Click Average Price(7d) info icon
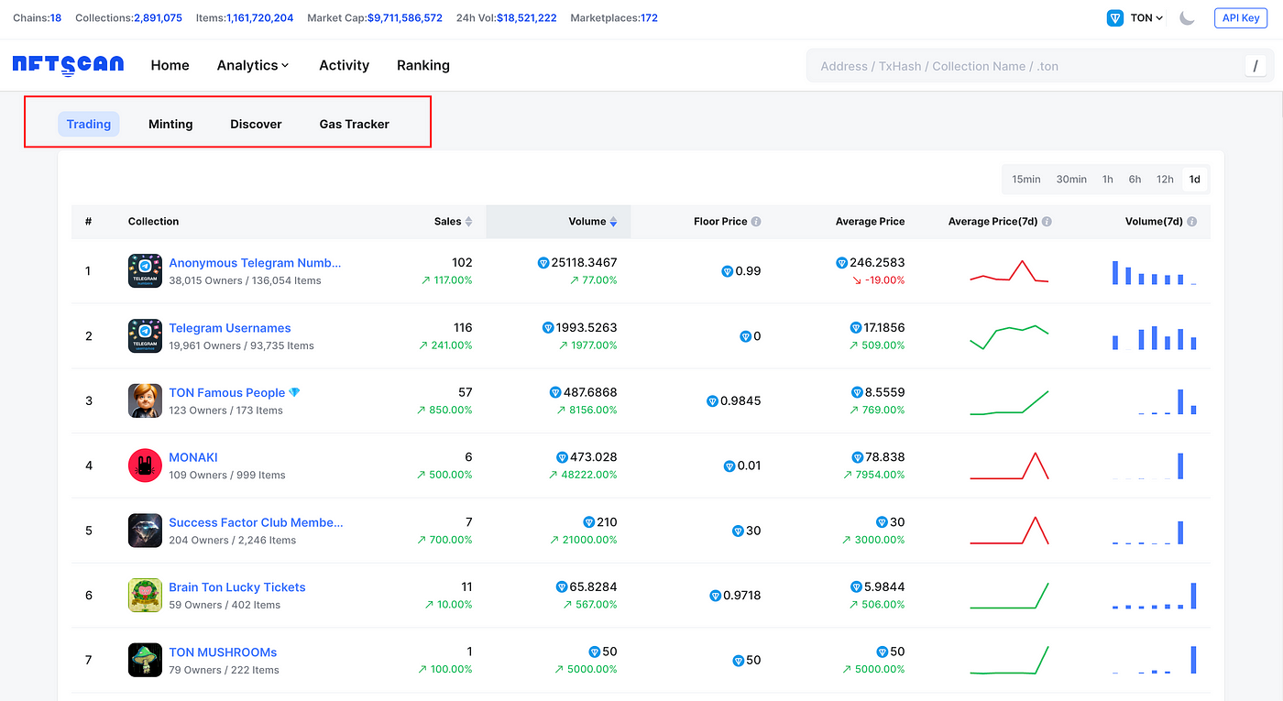Viewport: 1283px width, 701px height. coord(1047,222)
